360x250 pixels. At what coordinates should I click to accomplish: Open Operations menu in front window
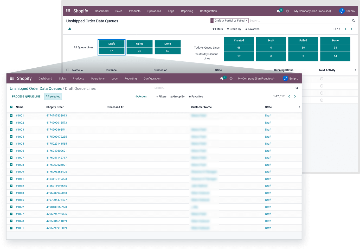[x=98, y=79]
